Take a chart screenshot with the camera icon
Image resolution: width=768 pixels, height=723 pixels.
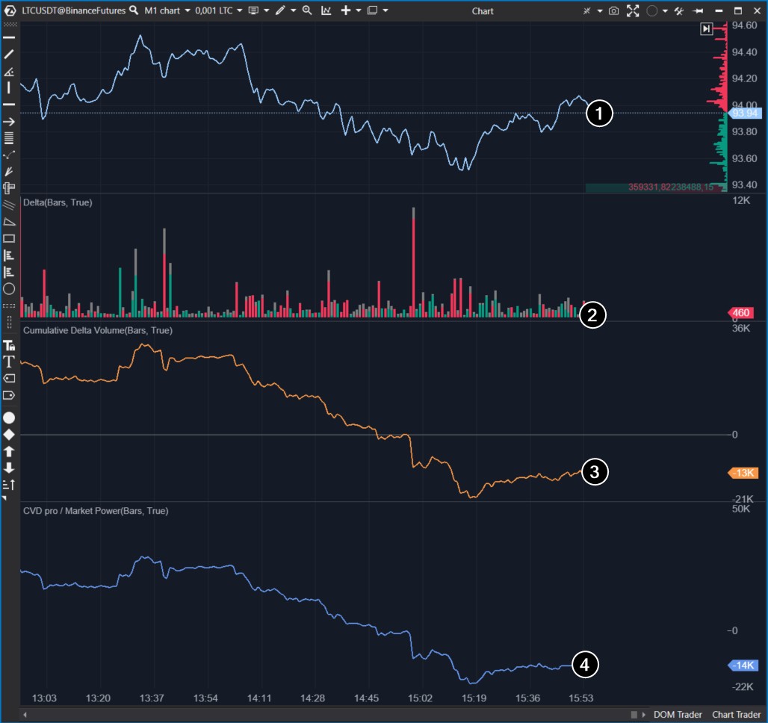pos(613,10)
